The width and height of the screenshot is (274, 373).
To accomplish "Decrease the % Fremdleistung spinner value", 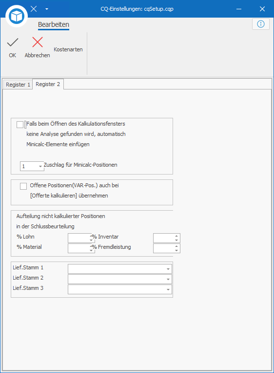I will 176,250.
